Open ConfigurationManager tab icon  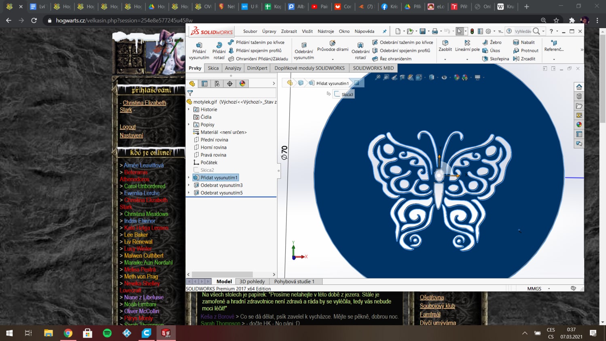click(217, 84)
